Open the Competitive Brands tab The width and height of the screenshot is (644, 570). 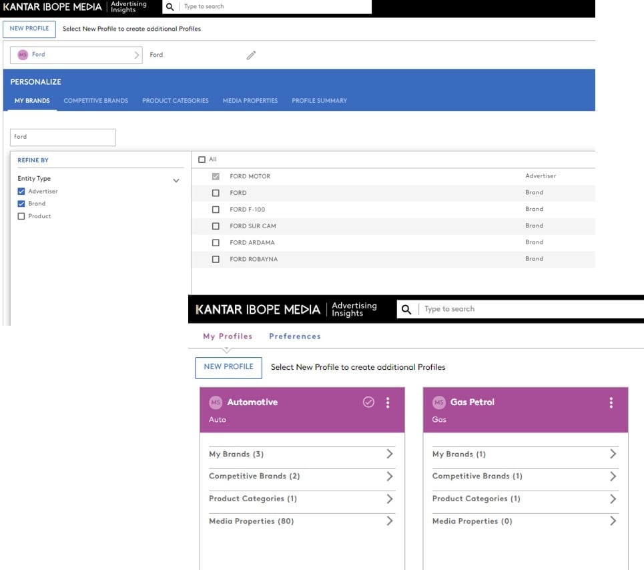click(95, 101)
